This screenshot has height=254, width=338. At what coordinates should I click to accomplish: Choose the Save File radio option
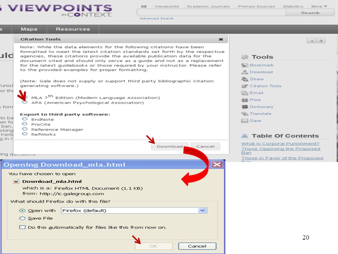[x=22, y=218]
